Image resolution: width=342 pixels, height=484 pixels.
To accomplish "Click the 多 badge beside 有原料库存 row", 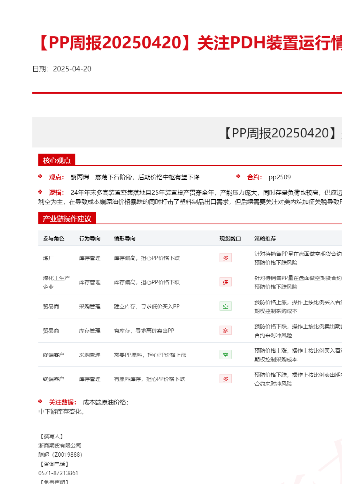I will point(225,379).
